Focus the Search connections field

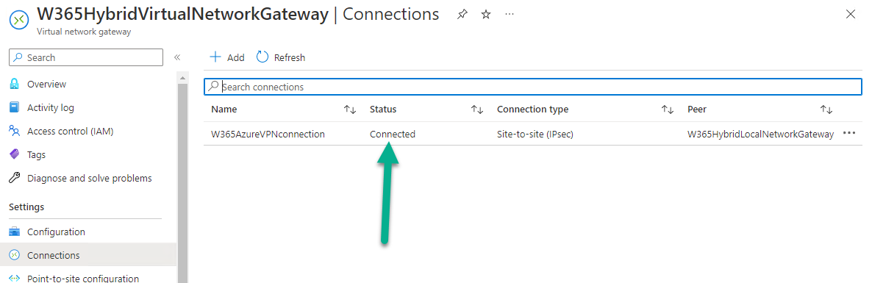[x=533, y=87]
